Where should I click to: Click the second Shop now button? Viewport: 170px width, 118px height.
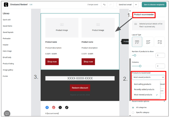tap(88, 62)
